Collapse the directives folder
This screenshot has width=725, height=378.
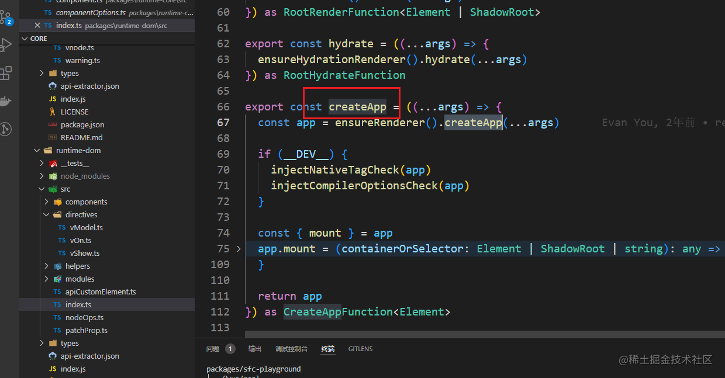pos(47,215)
